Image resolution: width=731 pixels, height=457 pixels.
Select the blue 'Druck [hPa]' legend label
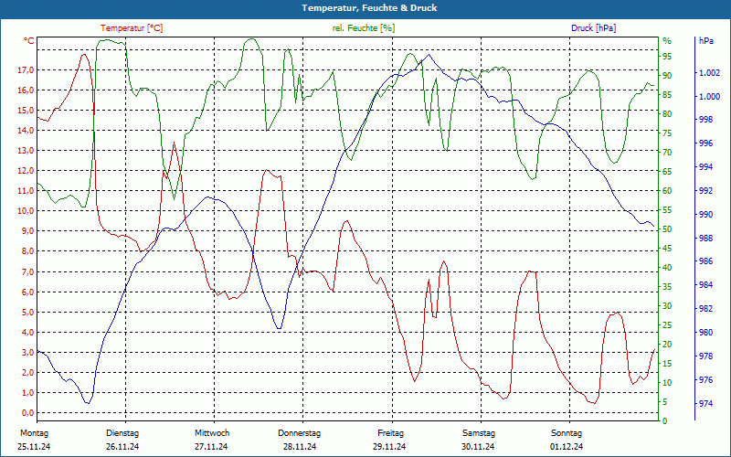point(593,28)
